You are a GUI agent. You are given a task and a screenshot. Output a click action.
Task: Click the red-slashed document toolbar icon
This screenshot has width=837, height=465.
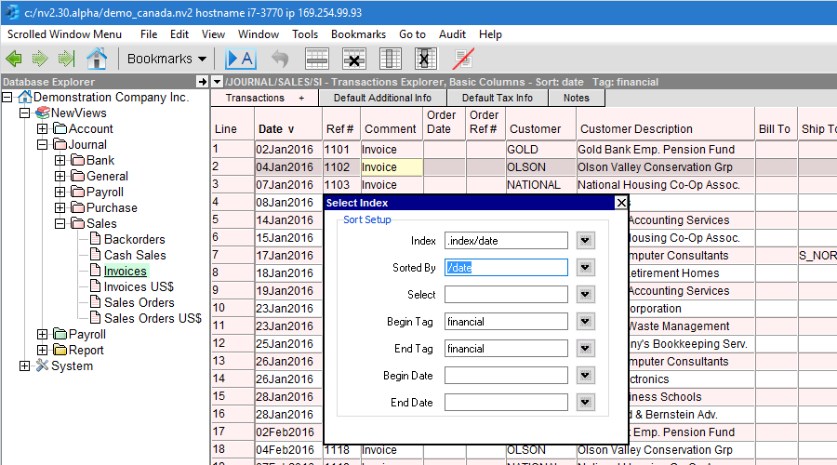click(463, 59)
